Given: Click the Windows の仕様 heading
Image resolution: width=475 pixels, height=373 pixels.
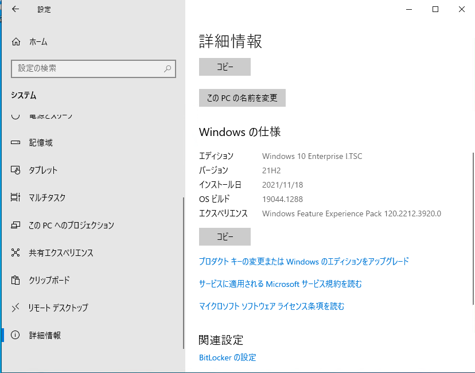Looking at the screenshot, I should [240, 132].
